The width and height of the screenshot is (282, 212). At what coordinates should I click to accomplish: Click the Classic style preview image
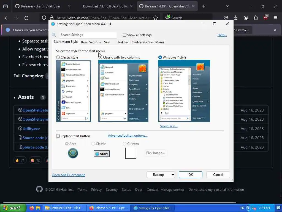74,91
